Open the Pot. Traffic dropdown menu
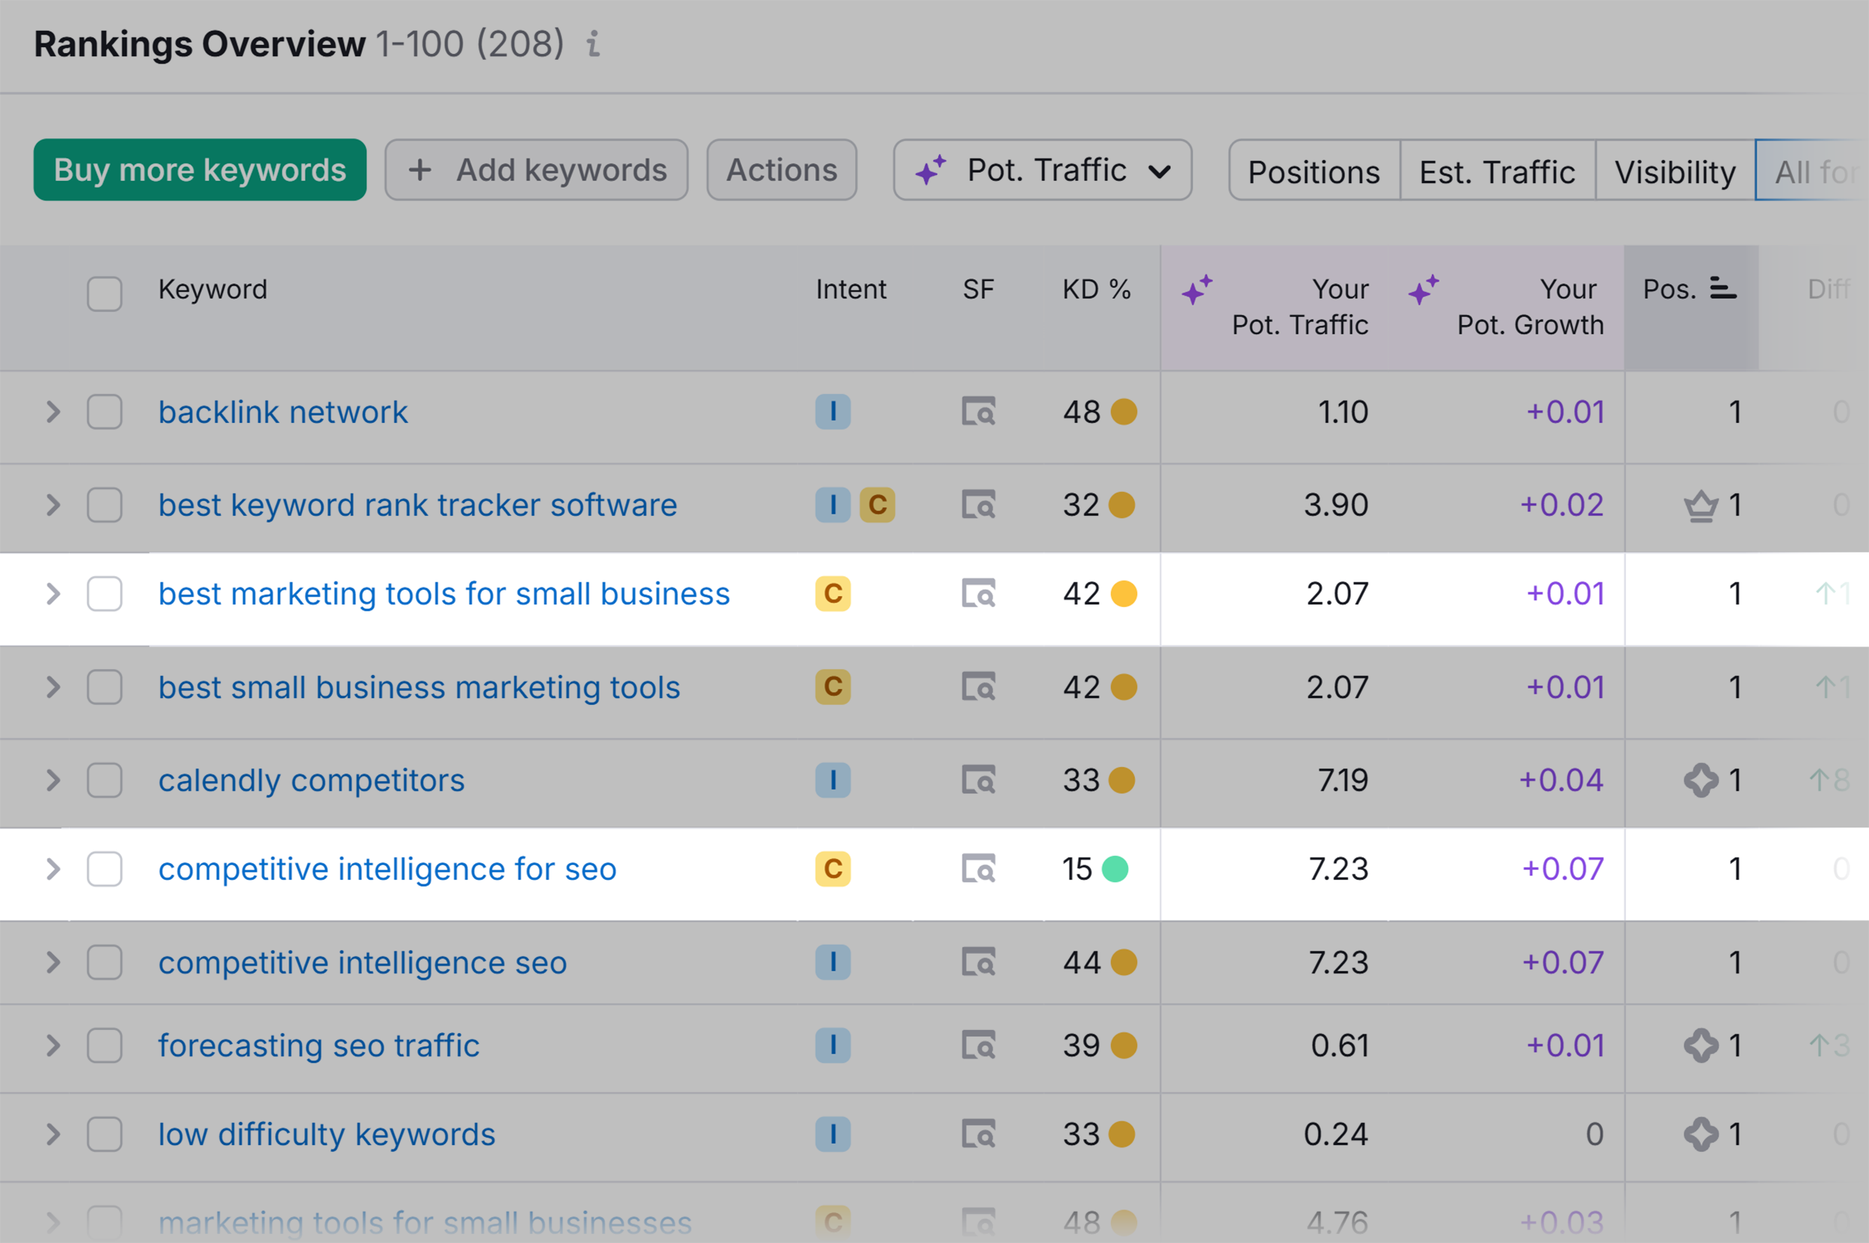The height and width of the screenshot is (1243, 1869). click(x=1041, y=170)
